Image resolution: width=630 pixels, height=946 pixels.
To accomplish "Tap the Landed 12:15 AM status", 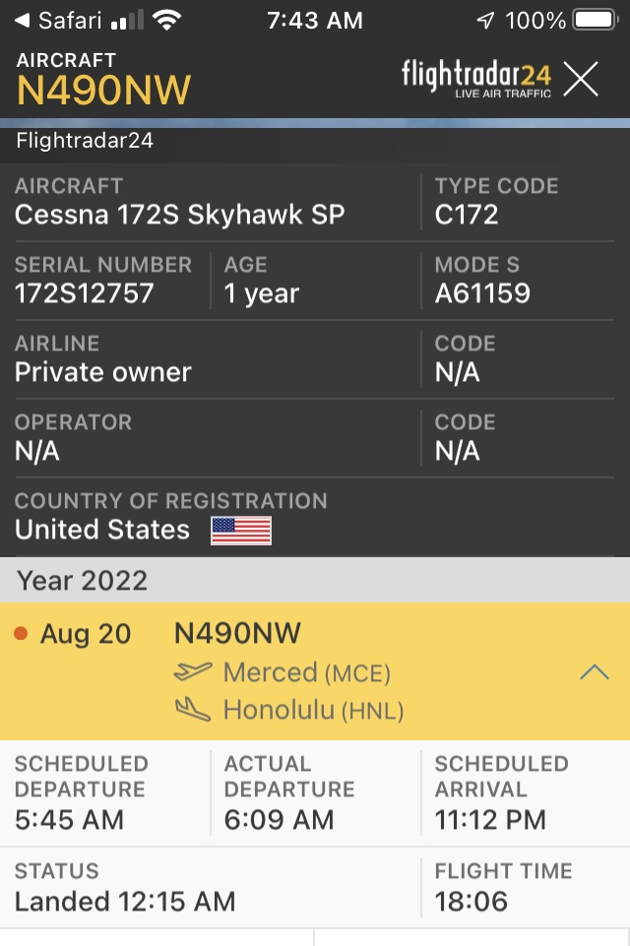I will pos(125,900).
